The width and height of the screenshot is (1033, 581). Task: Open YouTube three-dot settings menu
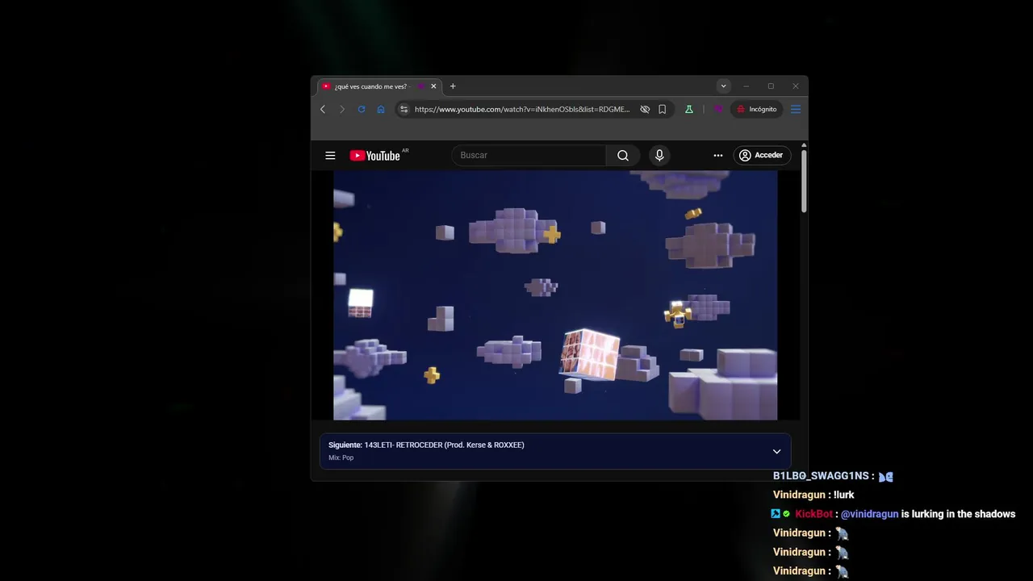tap(718, 156)
